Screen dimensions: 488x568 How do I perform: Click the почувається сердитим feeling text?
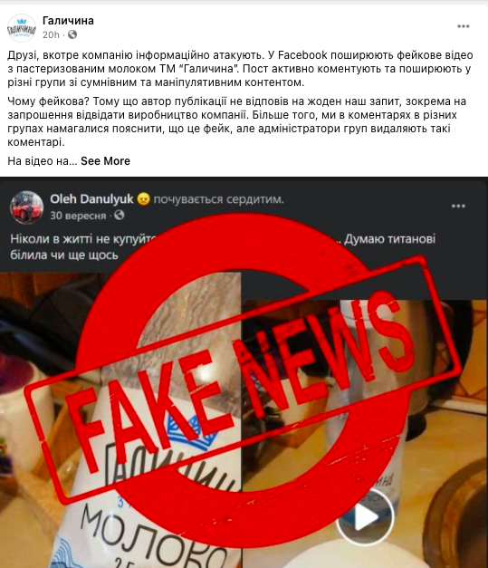[218, 199]
